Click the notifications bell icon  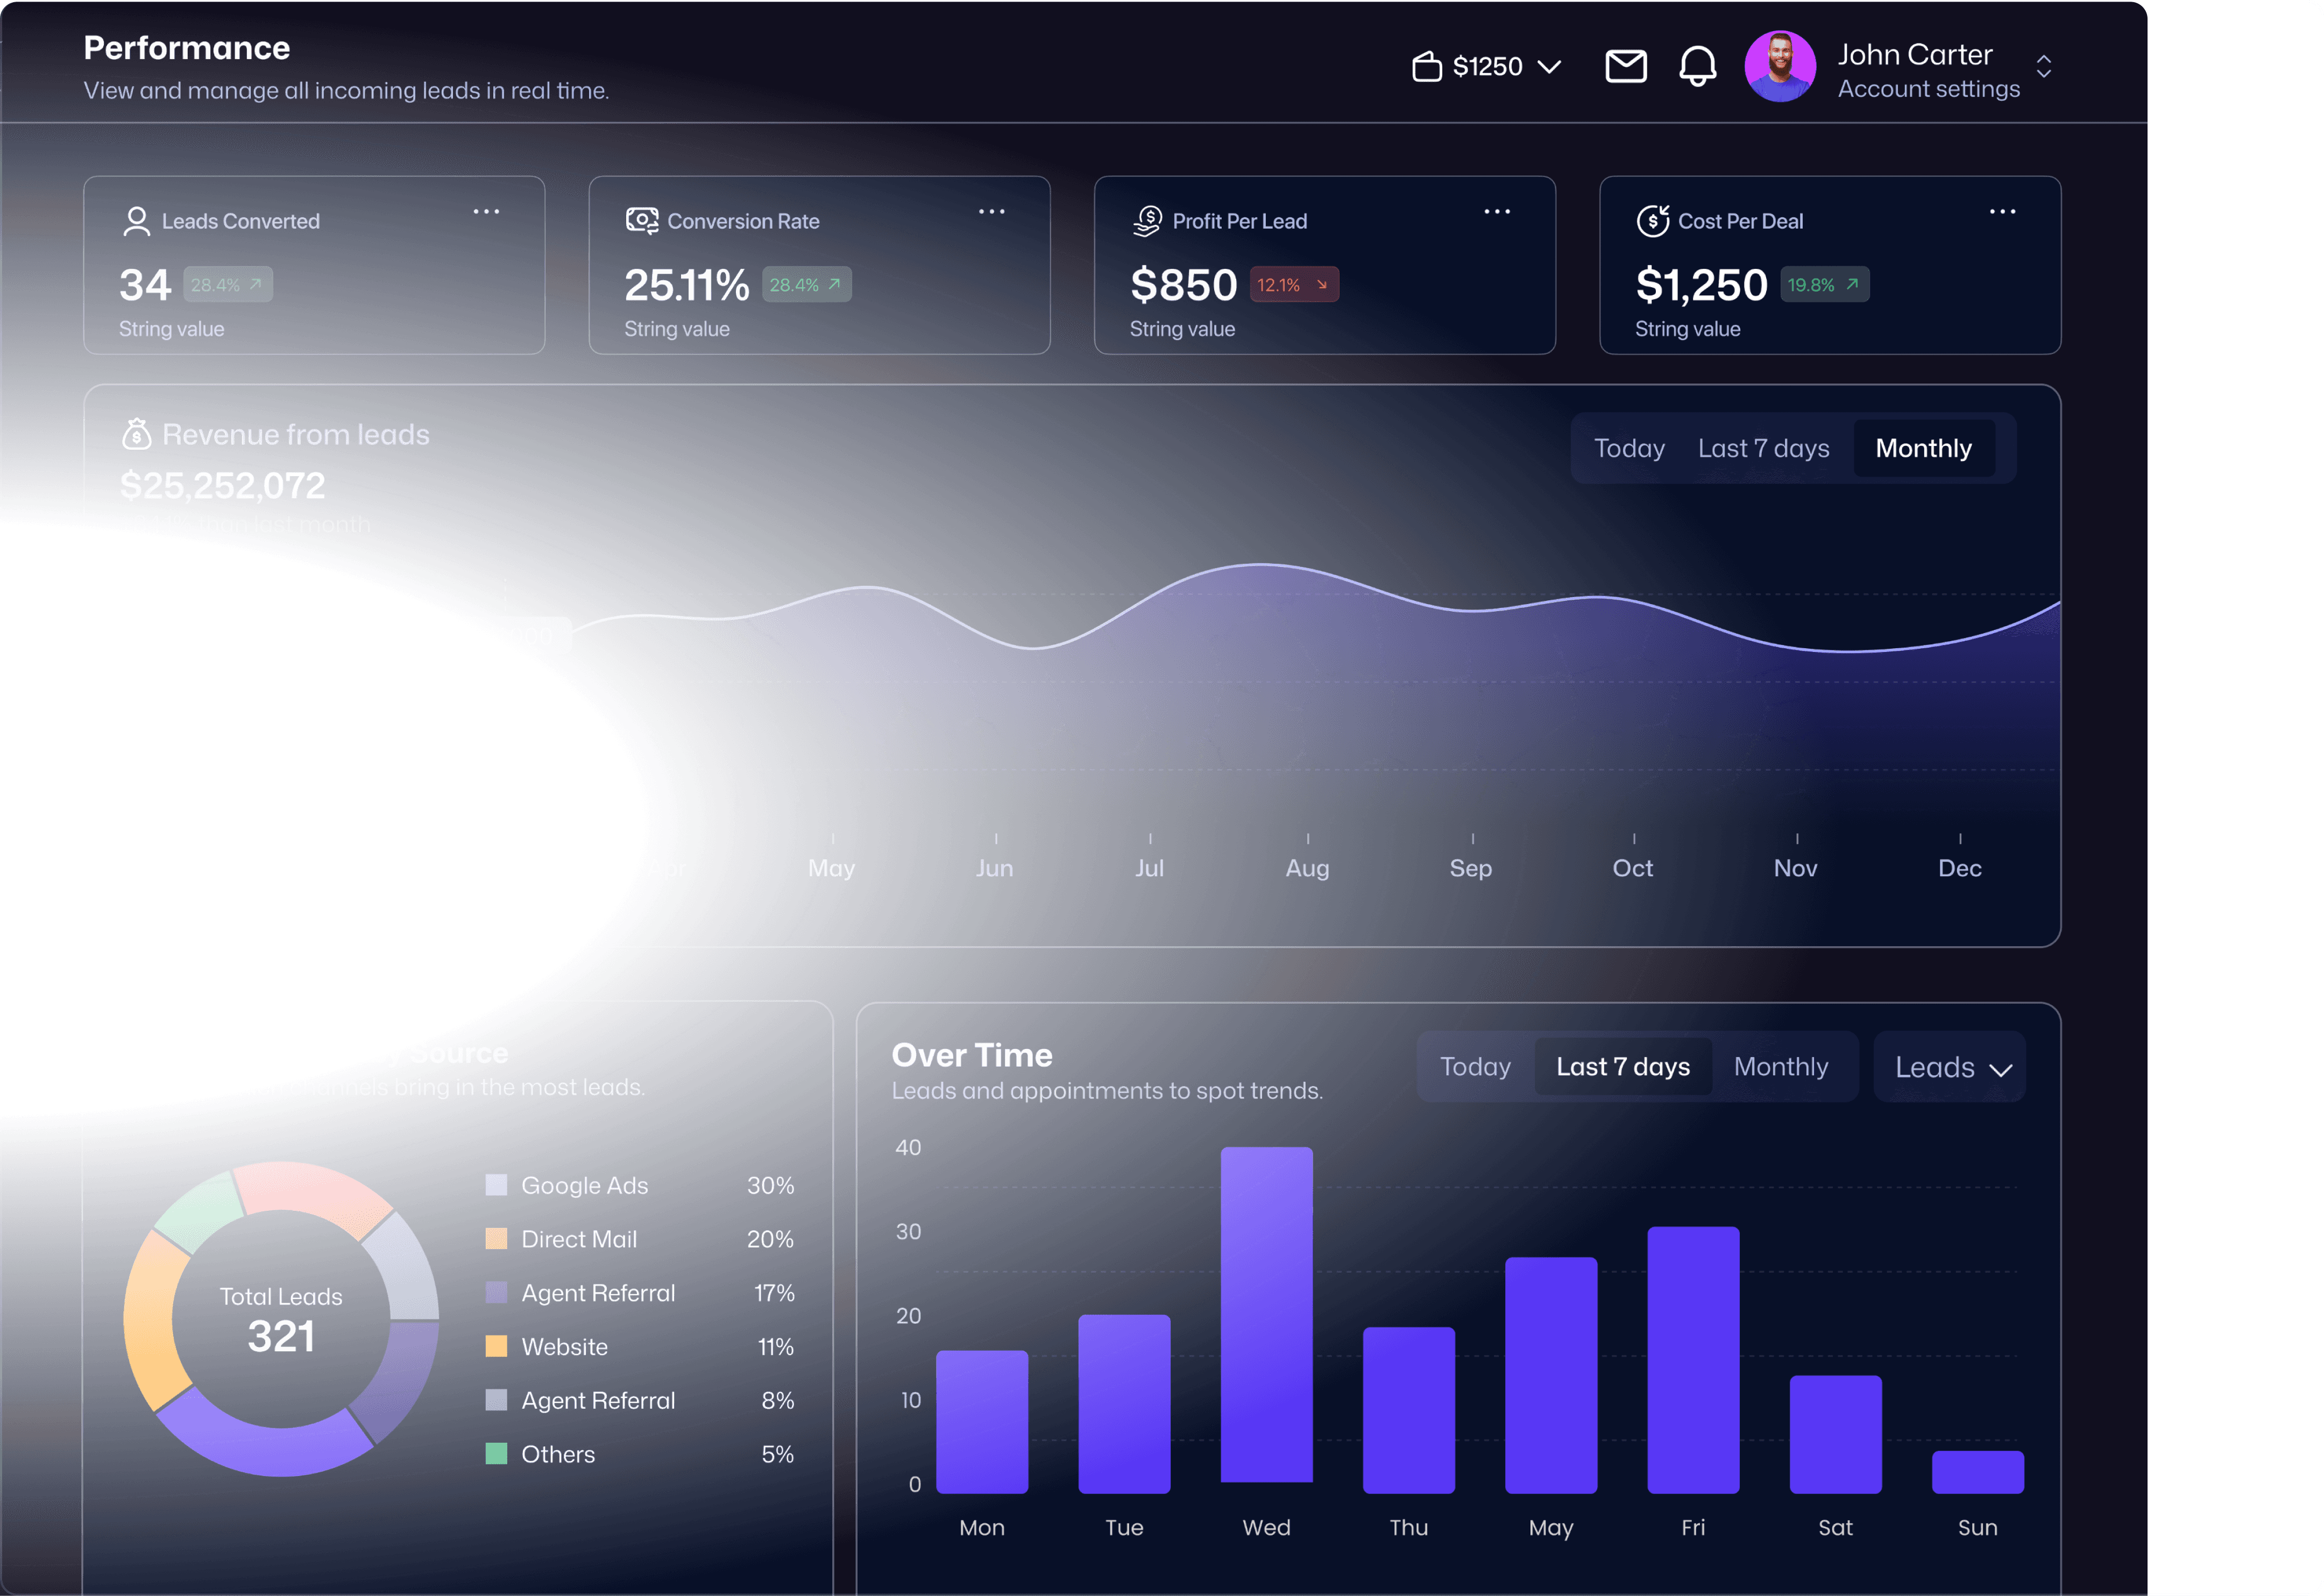coord(1697,66)
